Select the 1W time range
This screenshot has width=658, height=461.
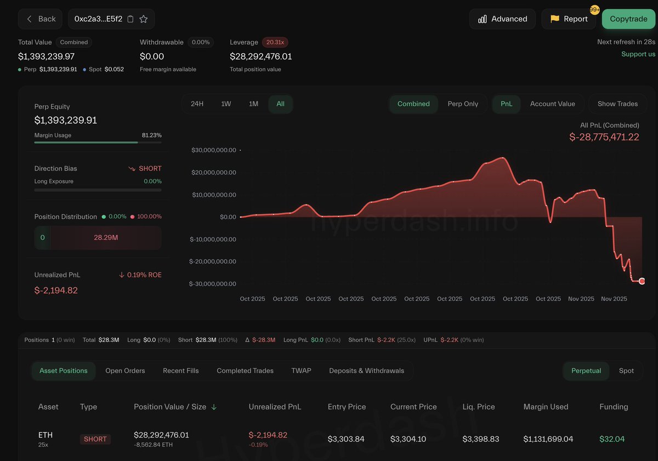click(226, 104)
